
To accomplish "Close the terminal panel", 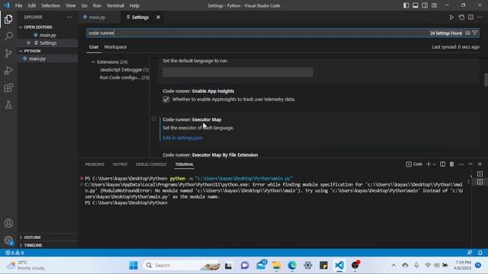I will point(480,164).
